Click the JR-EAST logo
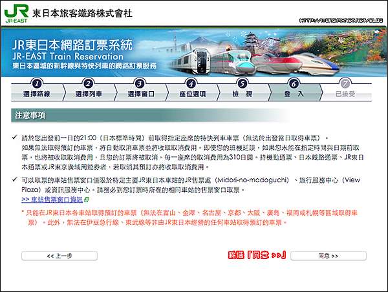This screenshot has height=292, width=388. [16, 13]
